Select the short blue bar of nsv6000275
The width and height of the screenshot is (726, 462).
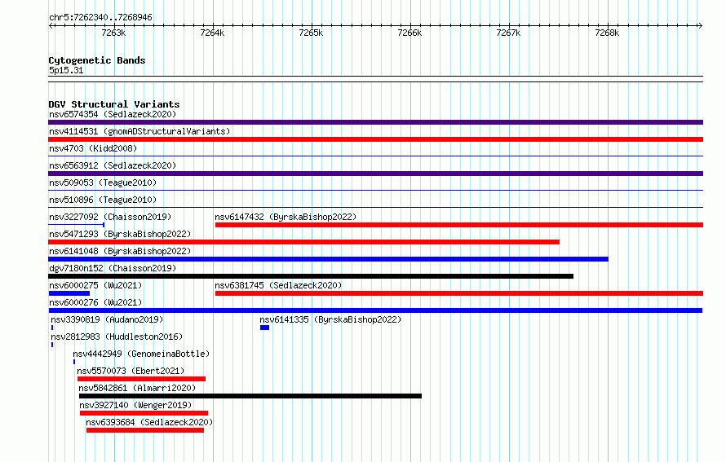(69, 293)
